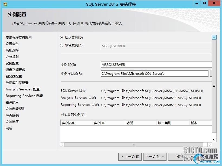Click the 实例名称 column header
This screenshot has width=222, height=166.
(x=77, y=123)
